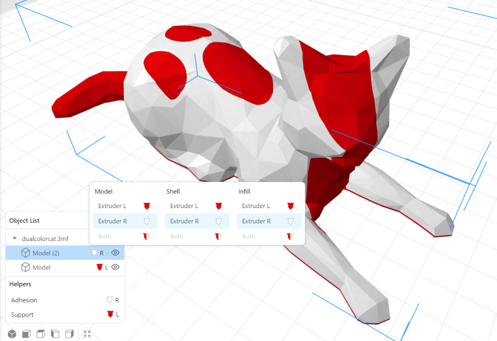The image size is (497, 341).
Task: Click the red shield swatch for Shell Extruder L
Action: pyautogui.click(x=218, y=206)
